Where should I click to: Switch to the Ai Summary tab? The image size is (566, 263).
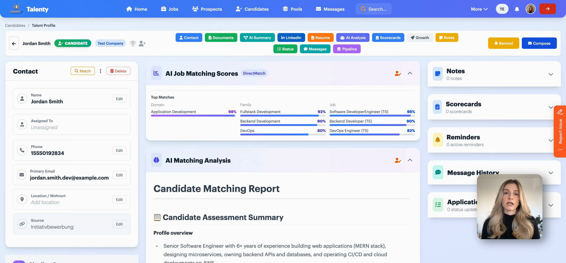click(x=257, y=38)
